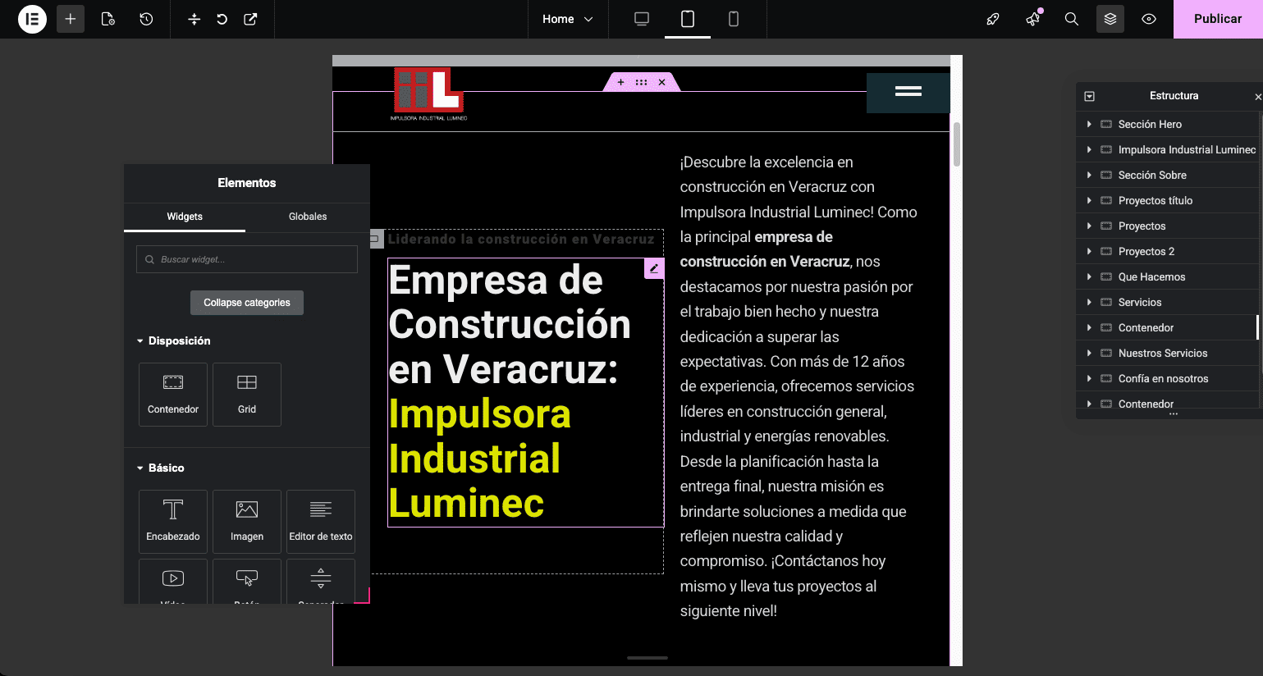Select the Botón widget
Image resolution: width=1263 pixels, height=676 pixels.
[247, 582]
